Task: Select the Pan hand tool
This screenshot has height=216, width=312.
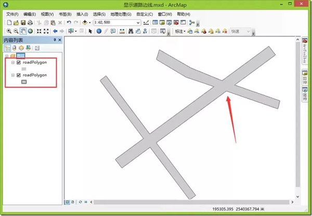Action: [23, 31]
